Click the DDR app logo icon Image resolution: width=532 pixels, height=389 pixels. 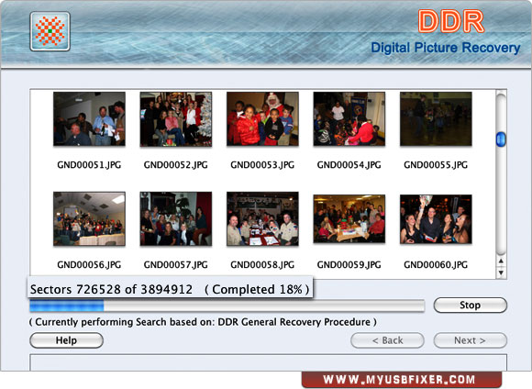50,31
